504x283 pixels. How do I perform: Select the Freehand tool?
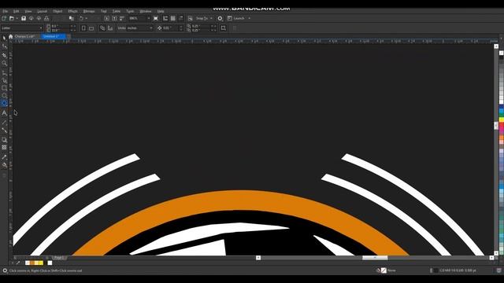(x=4, y=73)
